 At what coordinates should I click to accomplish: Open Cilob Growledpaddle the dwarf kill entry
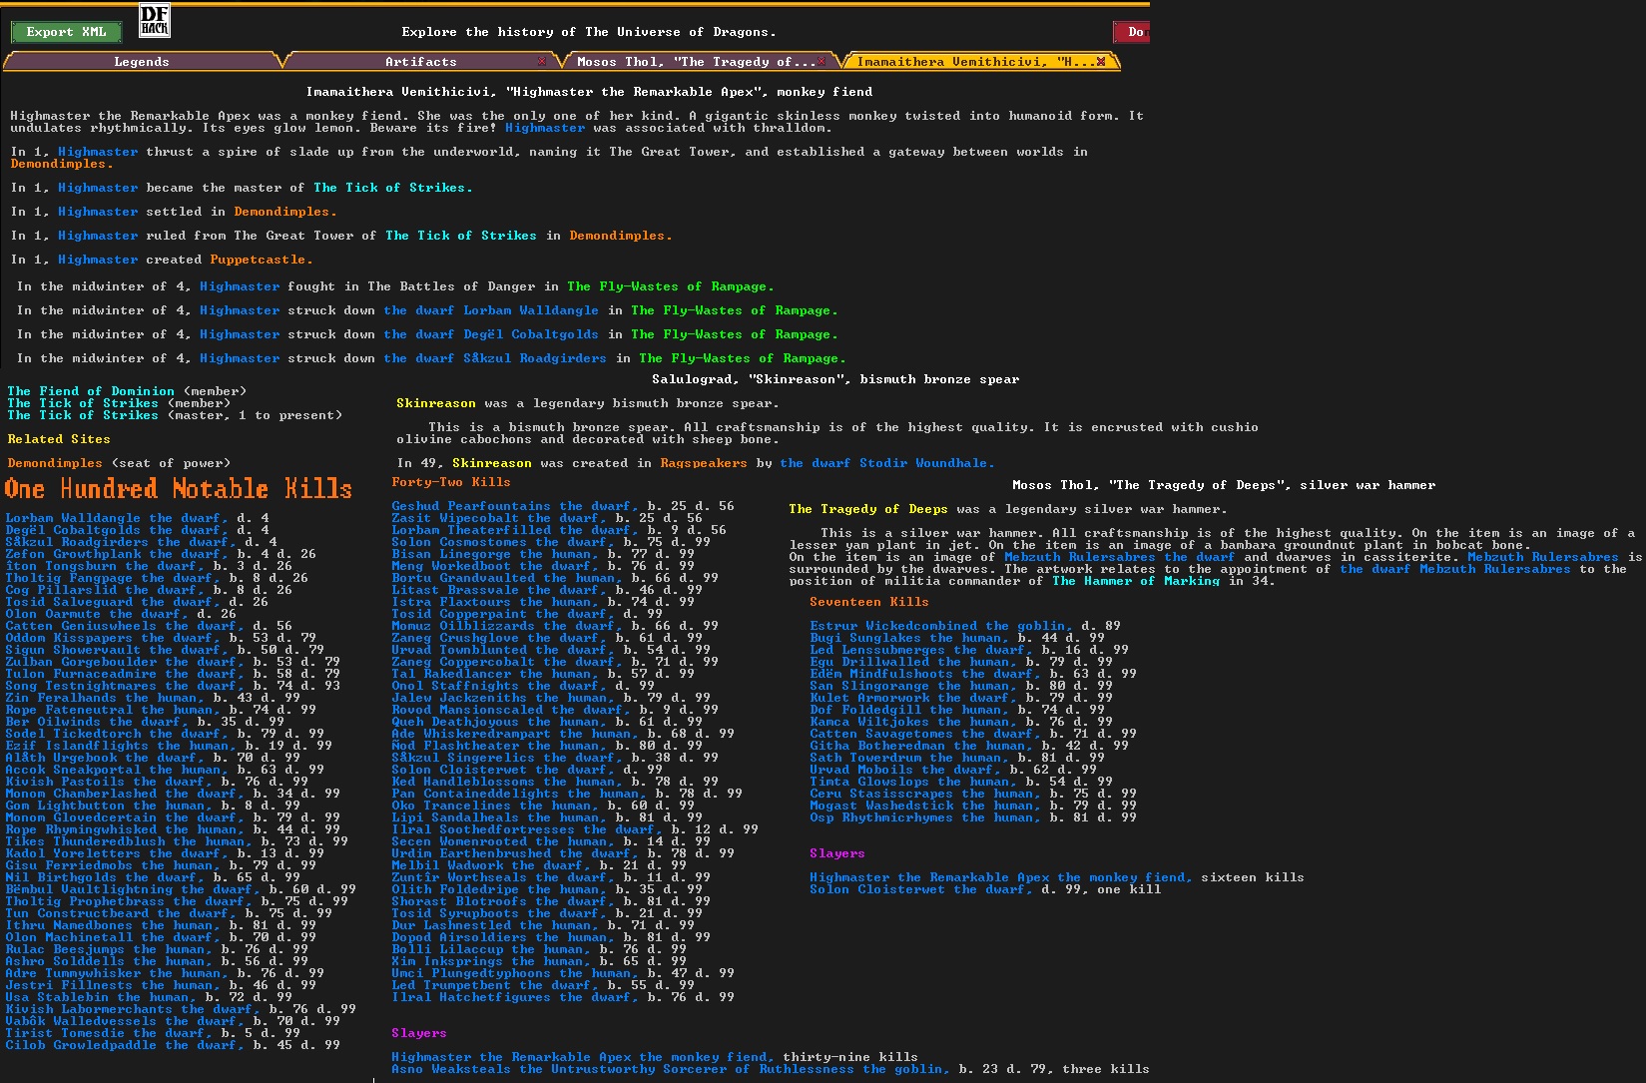click(172, 1045)
